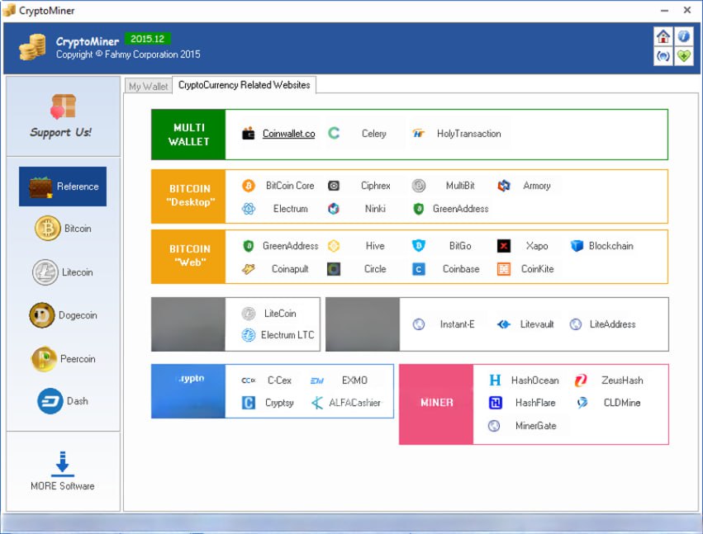Select the Bitcoin coin in sidebar
Screen dimensions: 703x534
tap(64, 229)
